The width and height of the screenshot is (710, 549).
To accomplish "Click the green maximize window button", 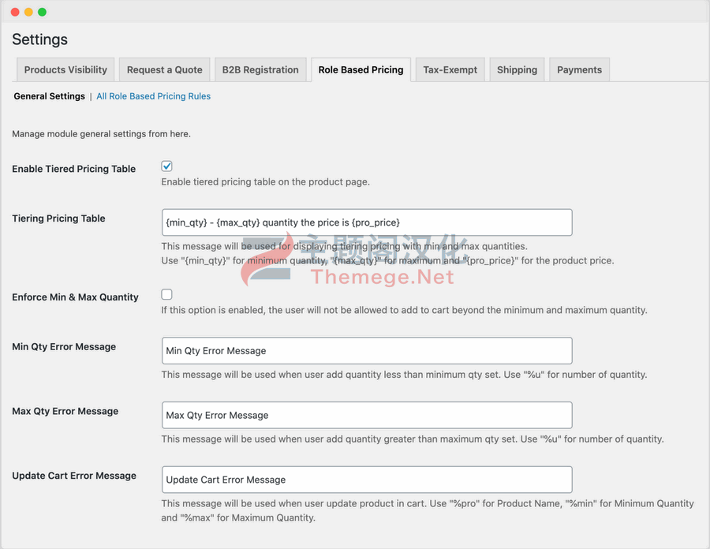I will point(42,12).
